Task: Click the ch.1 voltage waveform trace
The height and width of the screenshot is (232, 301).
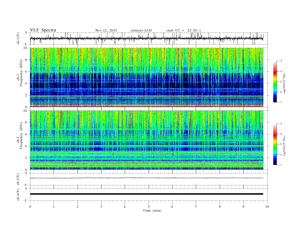Action: pos(146,38)
